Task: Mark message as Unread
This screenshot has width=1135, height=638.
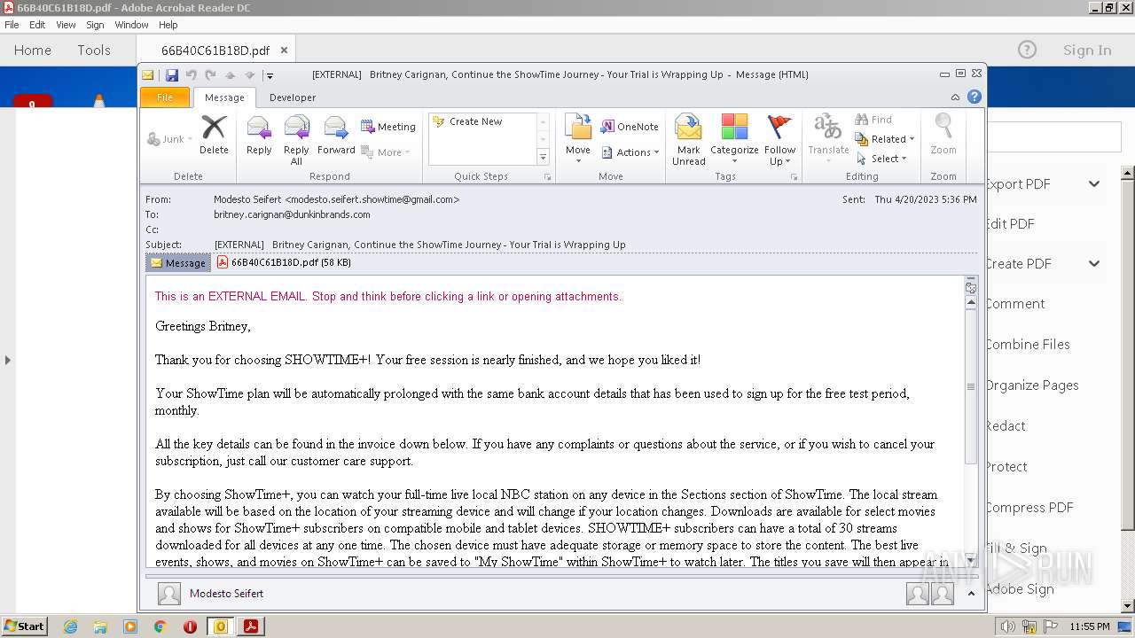Action: pyautogui.click(x=689, y=140)
